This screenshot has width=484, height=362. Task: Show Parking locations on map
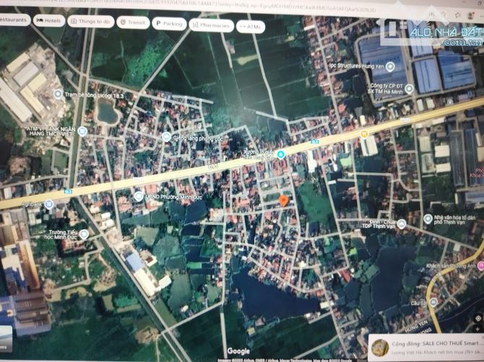click(x=169, y=24)
